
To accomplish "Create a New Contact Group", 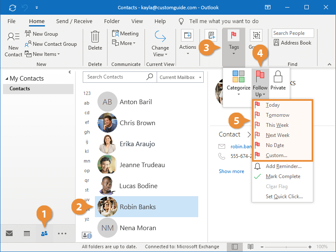I will (x=50, y=44).
